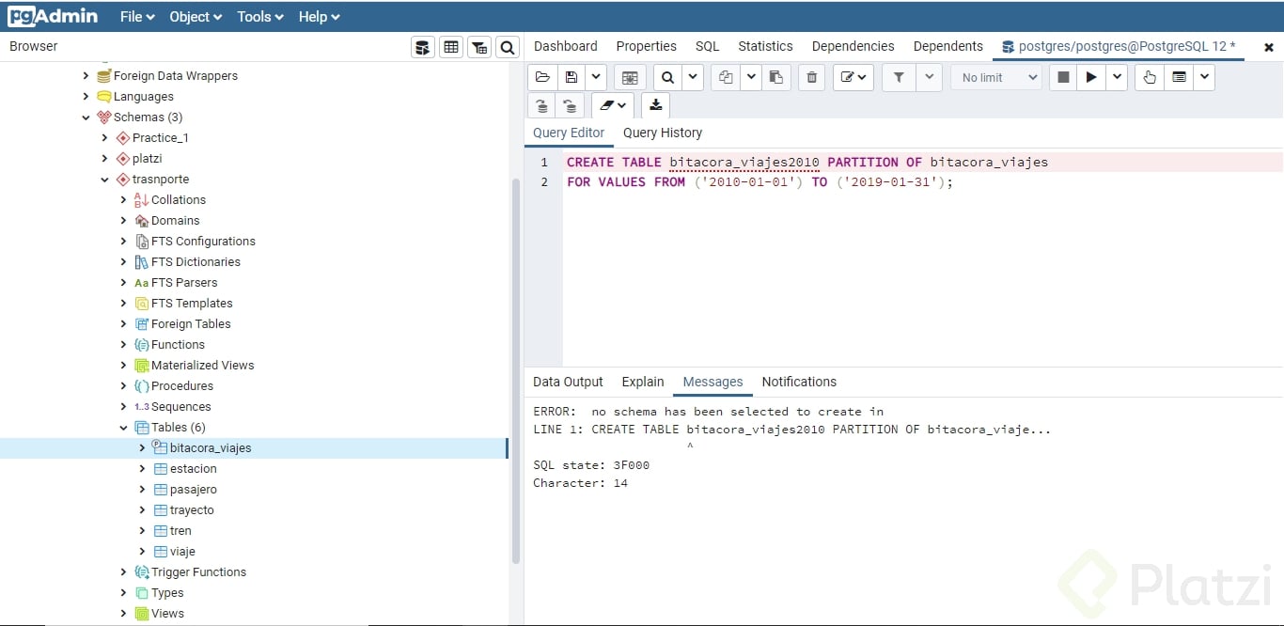Select the postgres/postgres@PostgreSQL 12 query tab
Viewport: 1284px width, 626px height.
pos(1119,46)
